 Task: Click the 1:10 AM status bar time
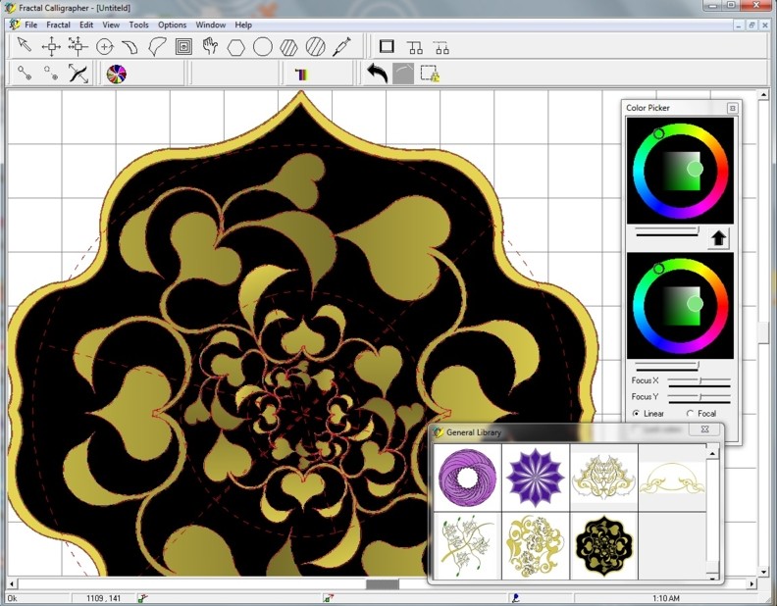665,598
